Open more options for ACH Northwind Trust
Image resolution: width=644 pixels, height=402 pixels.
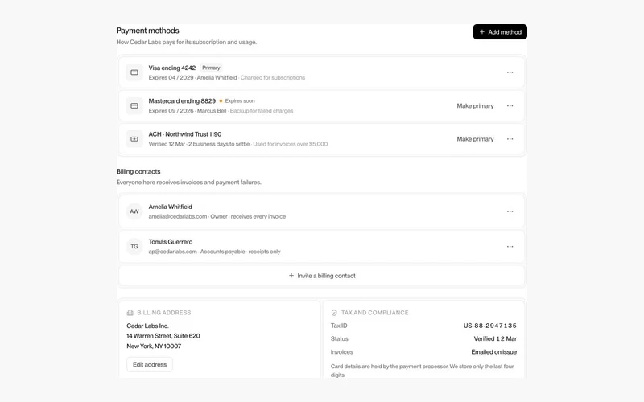(x=510, y=138)
